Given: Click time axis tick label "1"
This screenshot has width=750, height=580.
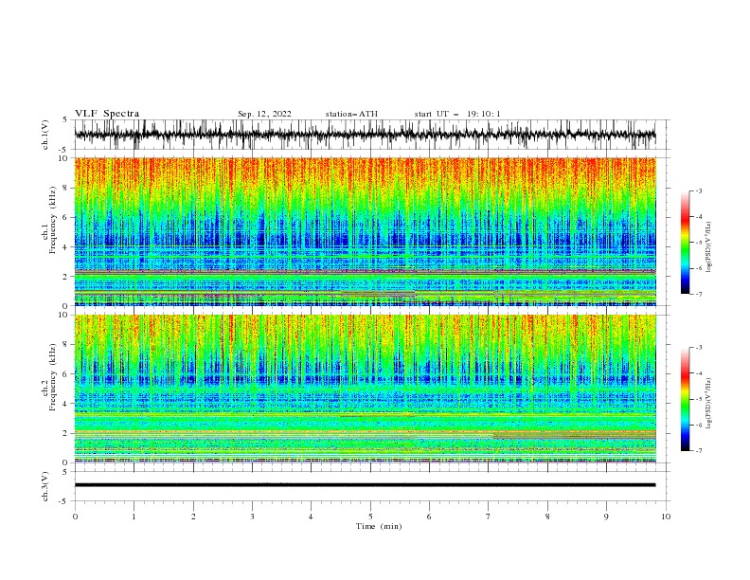Looking at the screenshot, I should (x=134, y=517).
